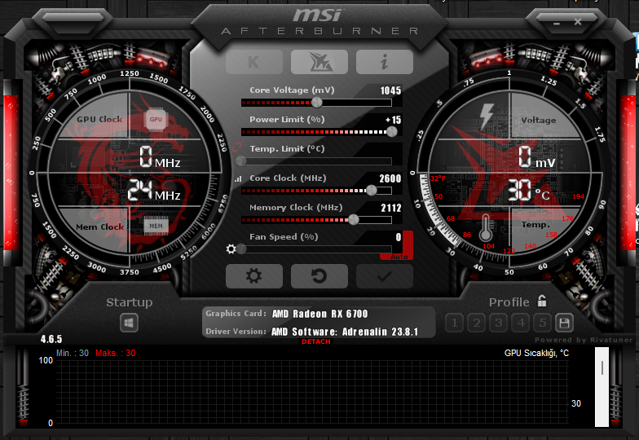Click the MEM chip icon on left gauge
The height and width of the screenshot is (440, 639).
[156, 227]
